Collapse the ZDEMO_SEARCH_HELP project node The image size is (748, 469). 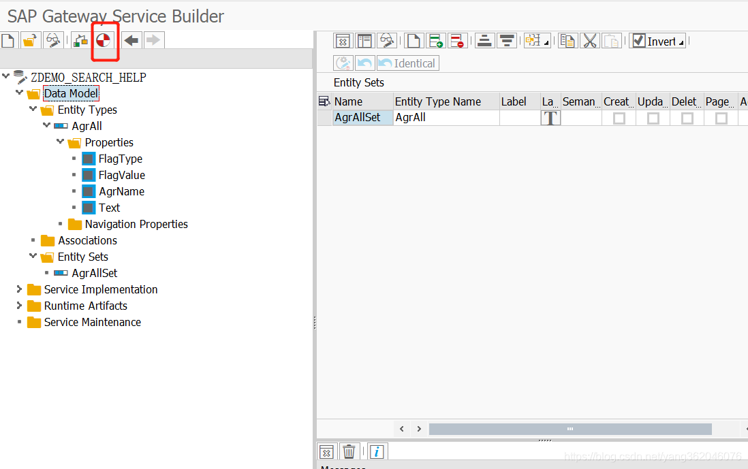click(5, 76)
